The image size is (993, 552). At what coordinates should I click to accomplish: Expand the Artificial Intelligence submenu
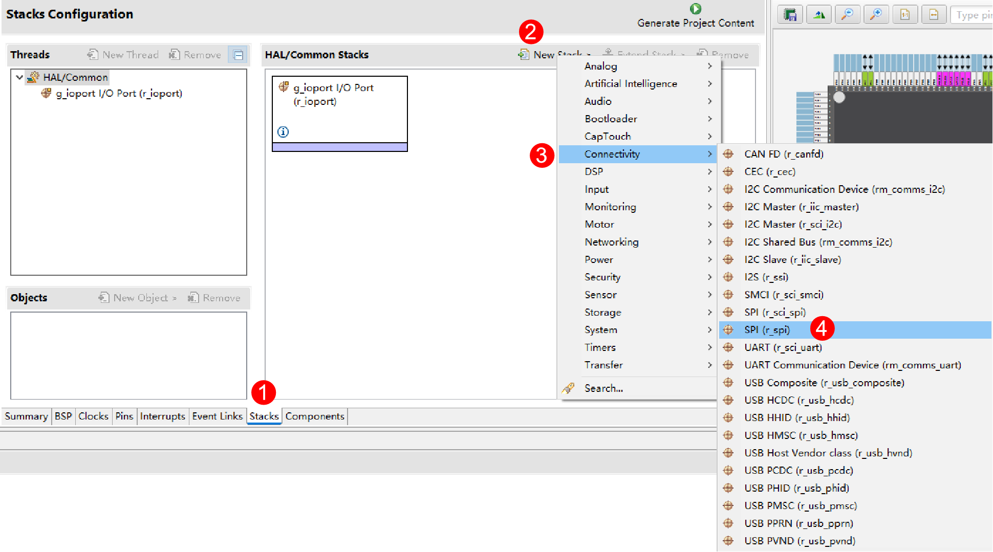(638, 83)
